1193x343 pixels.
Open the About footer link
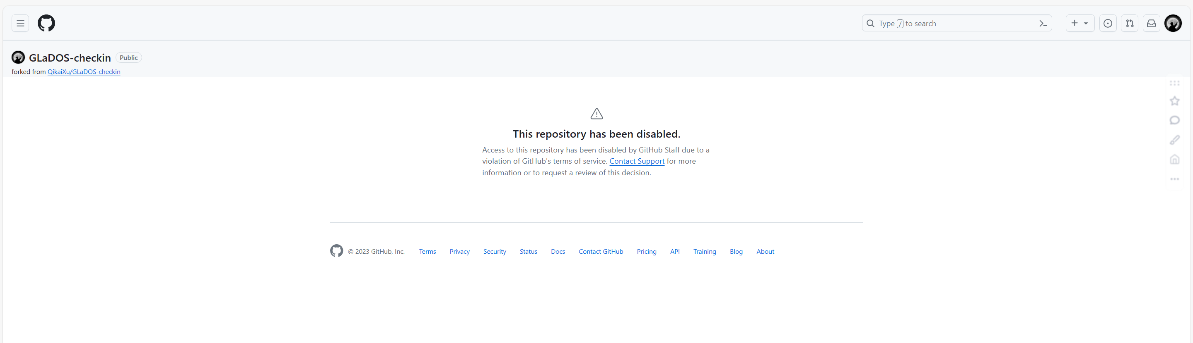[x=765, y=252]
